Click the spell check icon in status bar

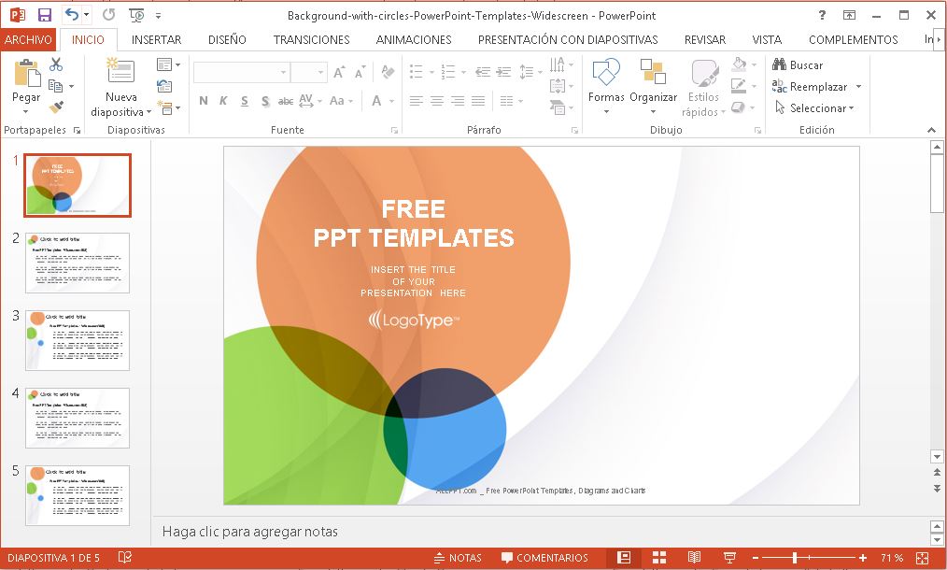[x=125, y=557]
